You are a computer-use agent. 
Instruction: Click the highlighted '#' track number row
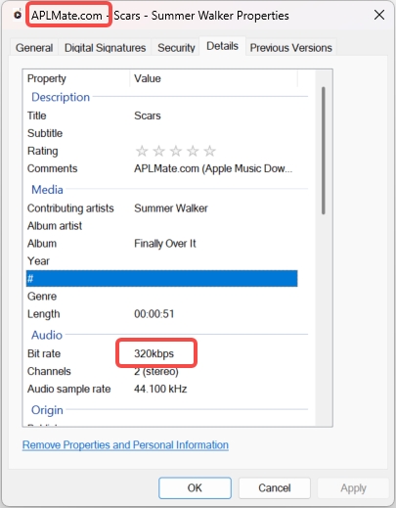click(x=161, y=278)
